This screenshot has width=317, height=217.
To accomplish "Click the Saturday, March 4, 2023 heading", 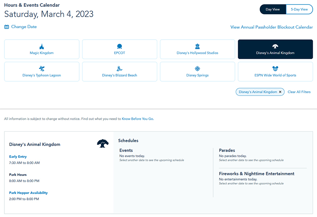I will [x=49, y=14].
